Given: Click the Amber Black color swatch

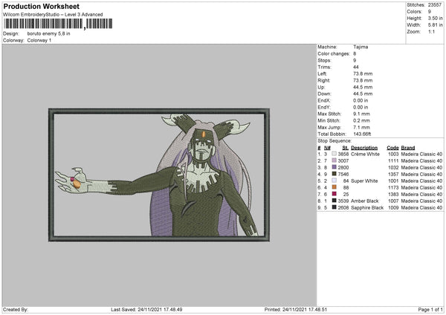Looking at the screenshot, I should click(334, 201).
